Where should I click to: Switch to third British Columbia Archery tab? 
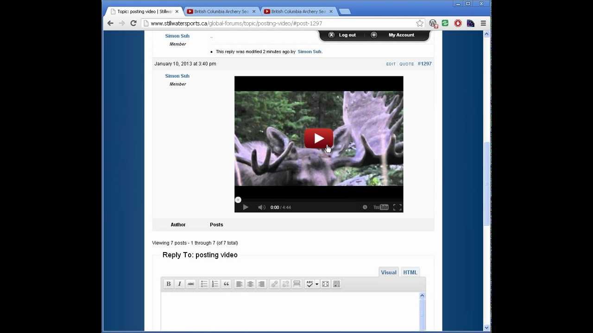(298, 12)
